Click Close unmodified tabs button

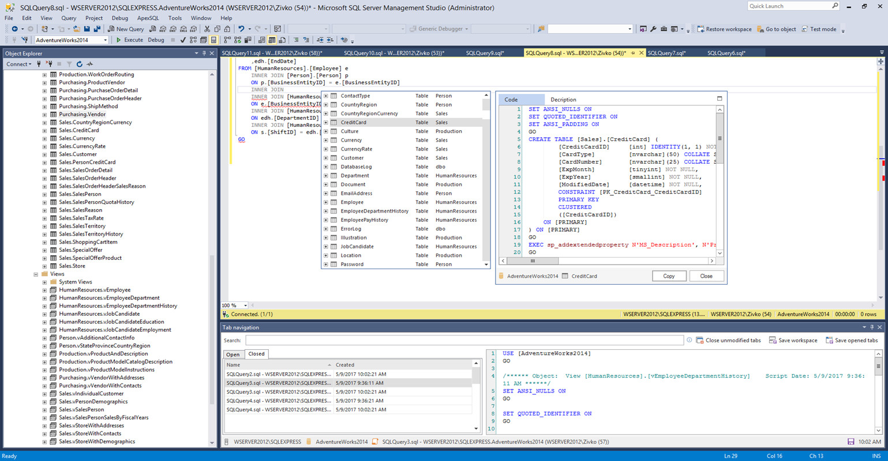coord(729,340)
